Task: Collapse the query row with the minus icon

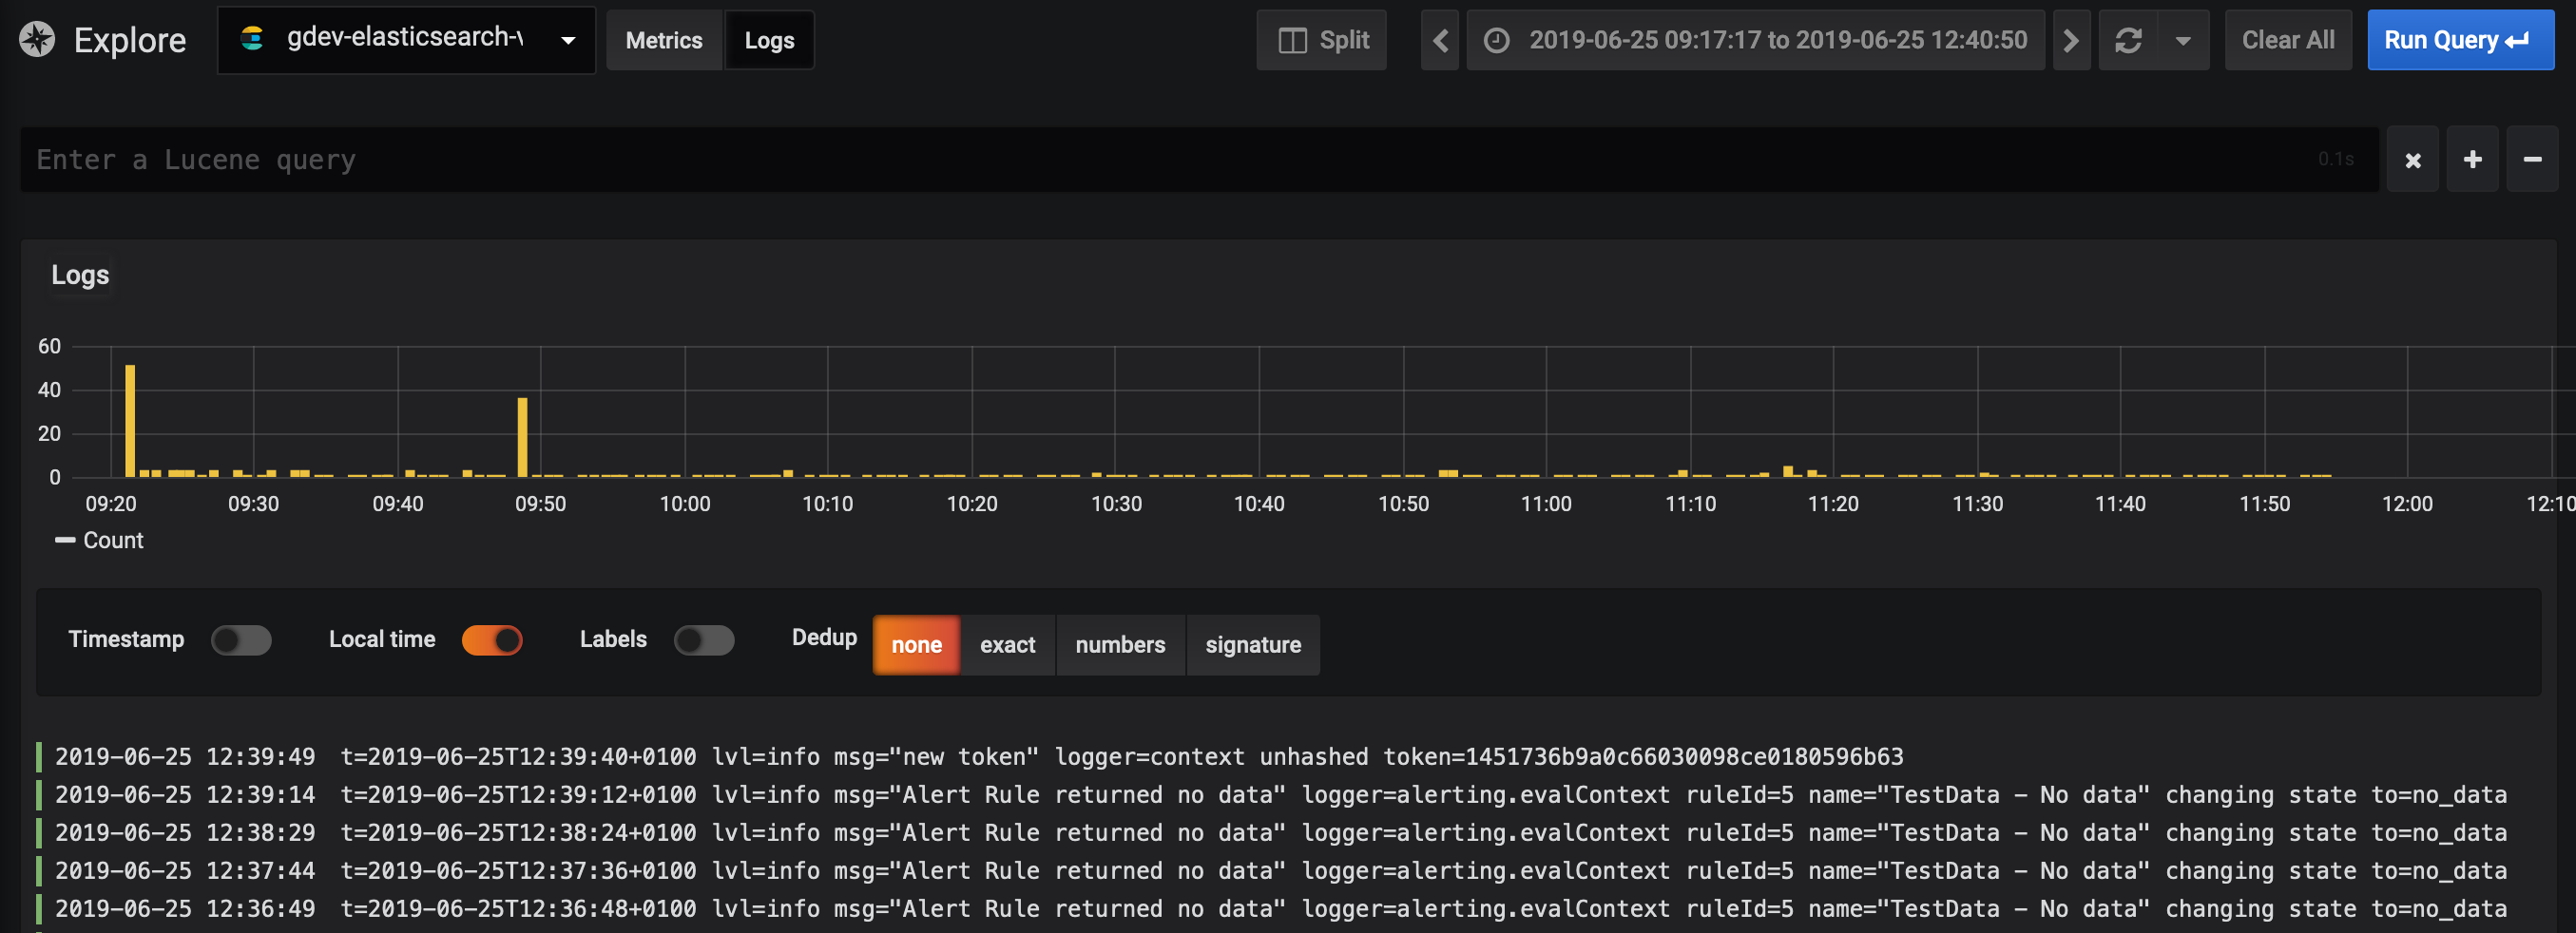Action: pos(2532,159)
